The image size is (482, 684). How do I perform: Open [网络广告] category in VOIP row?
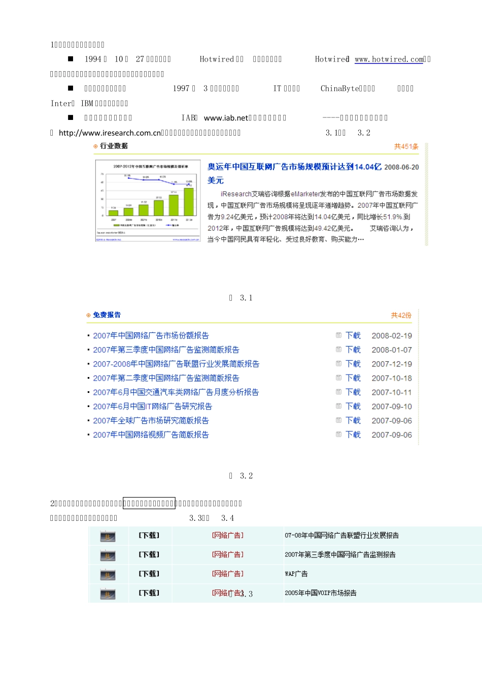coord(228,593)
